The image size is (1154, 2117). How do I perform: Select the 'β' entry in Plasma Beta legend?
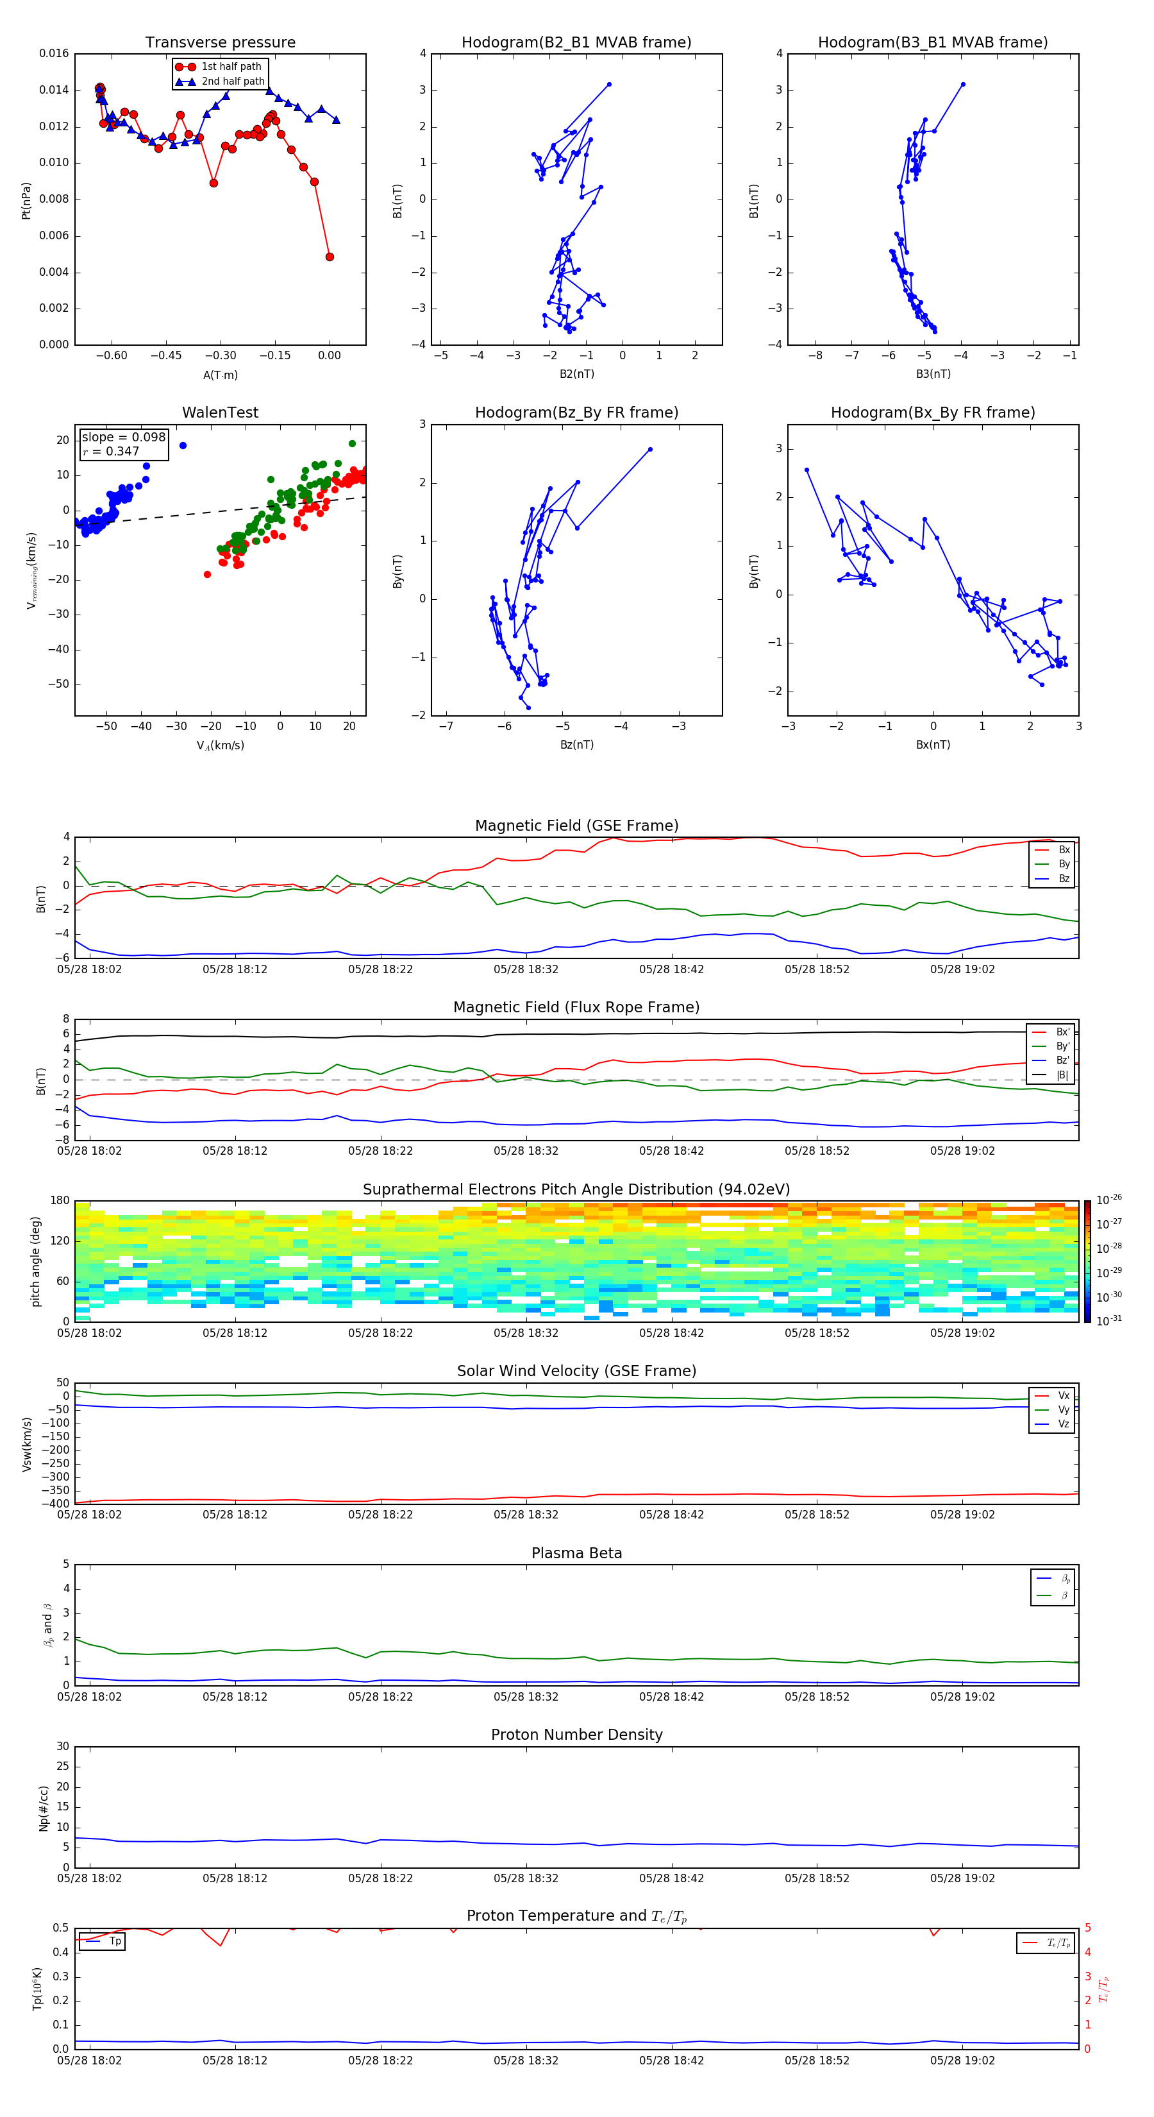point(1053,1595)
